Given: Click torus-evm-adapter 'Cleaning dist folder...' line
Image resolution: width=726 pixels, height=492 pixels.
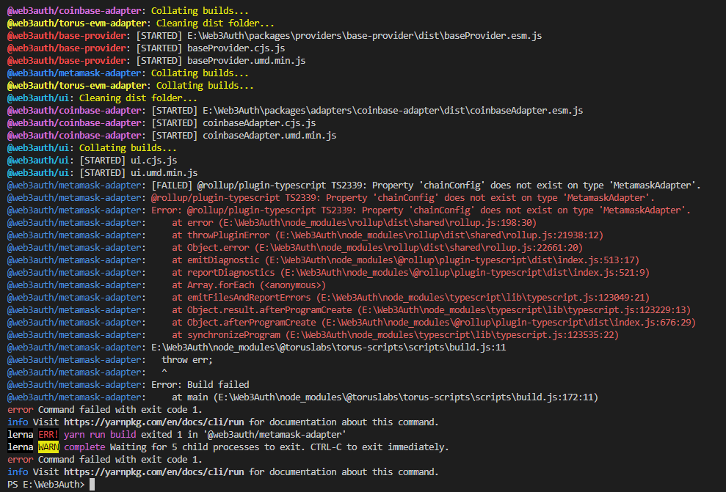Looking at the screenshot, I should click(x=141, y=23).
